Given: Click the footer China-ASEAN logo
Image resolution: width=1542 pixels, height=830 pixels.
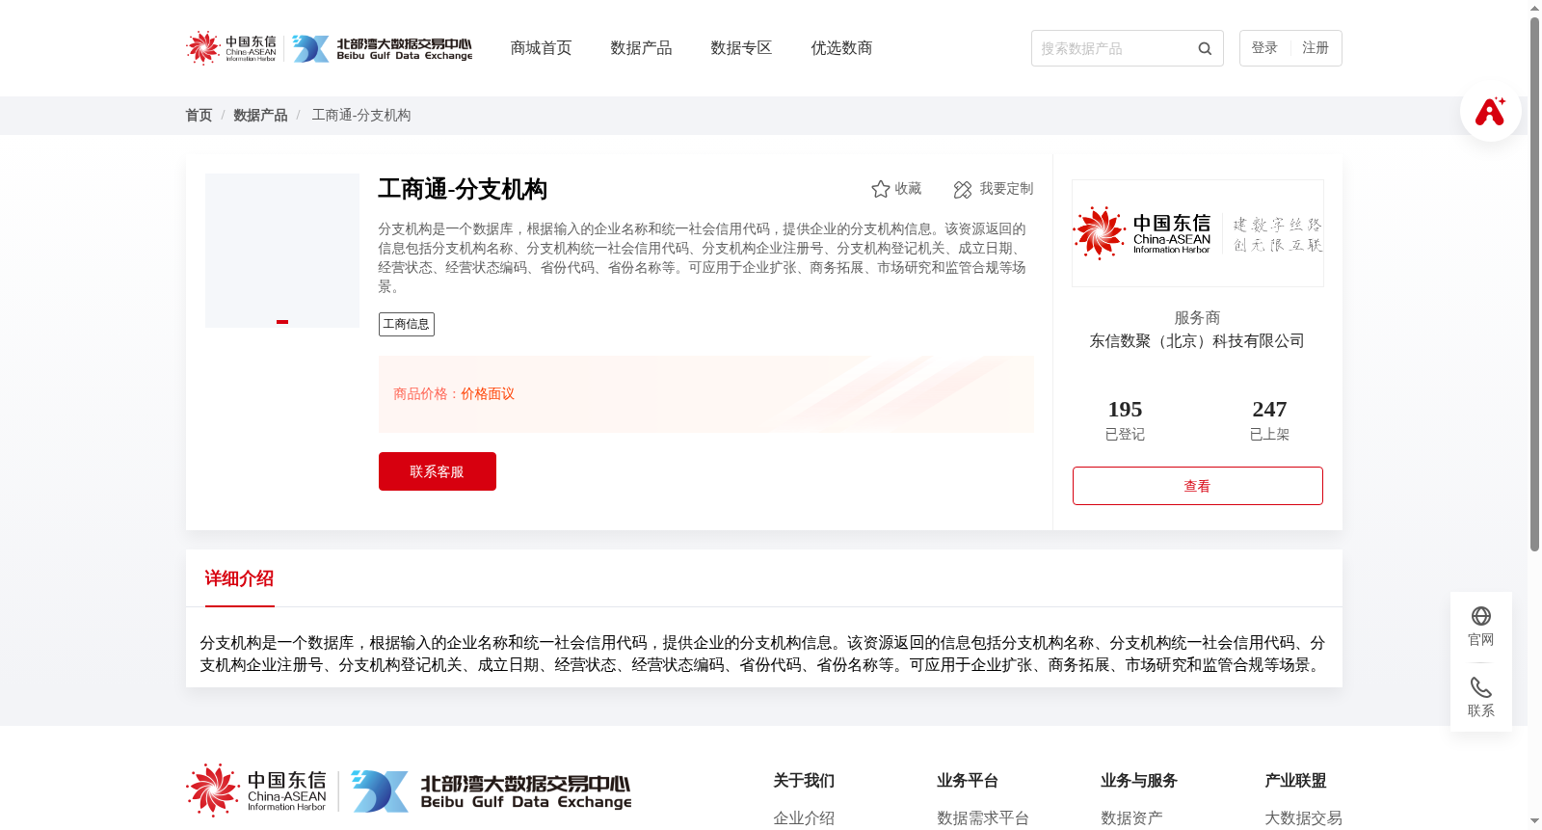Looking at the screenshot, I should coord(257,790).
